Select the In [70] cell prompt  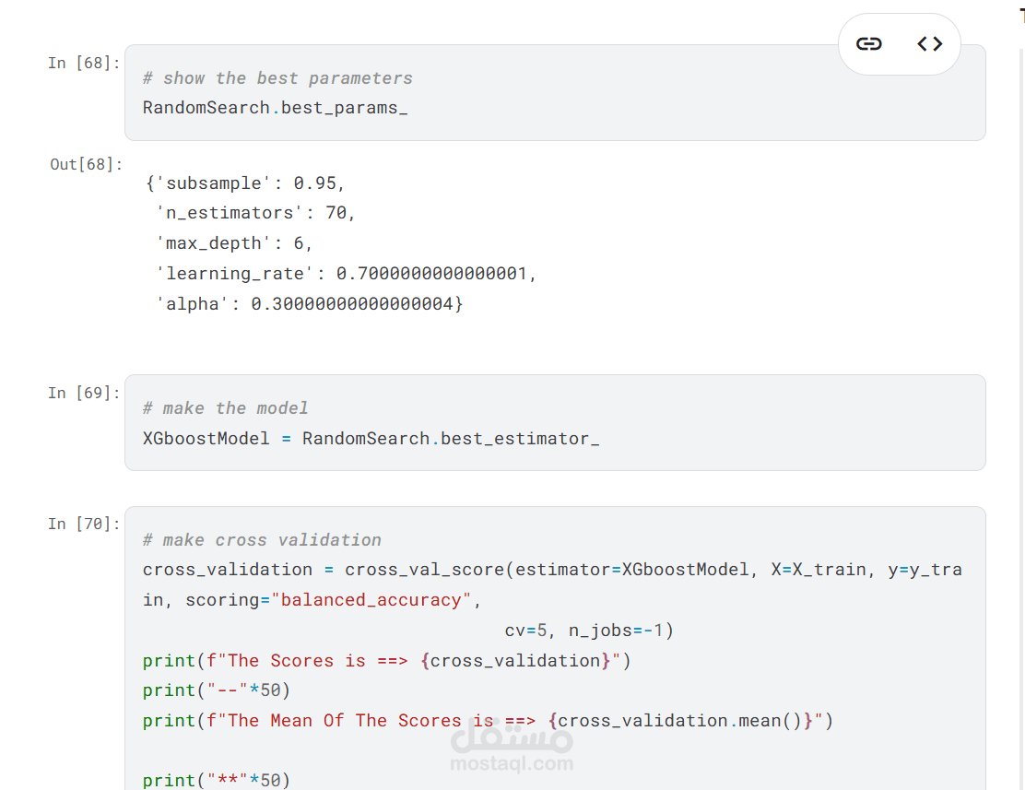click(x=84, y=524)
